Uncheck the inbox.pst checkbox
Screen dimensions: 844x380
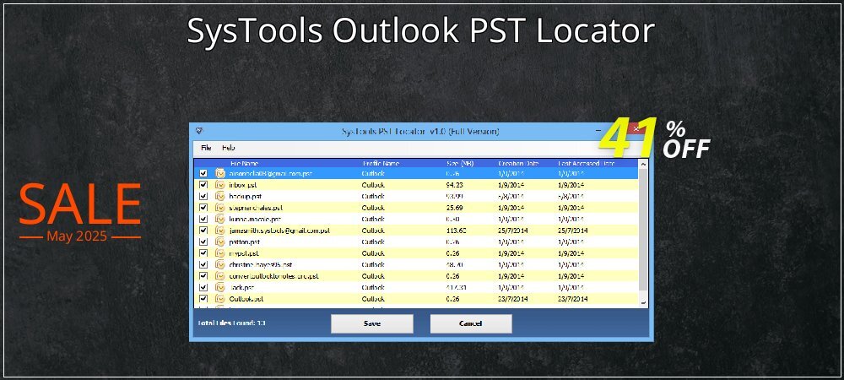pyautogui.click(x=203, y=185)
